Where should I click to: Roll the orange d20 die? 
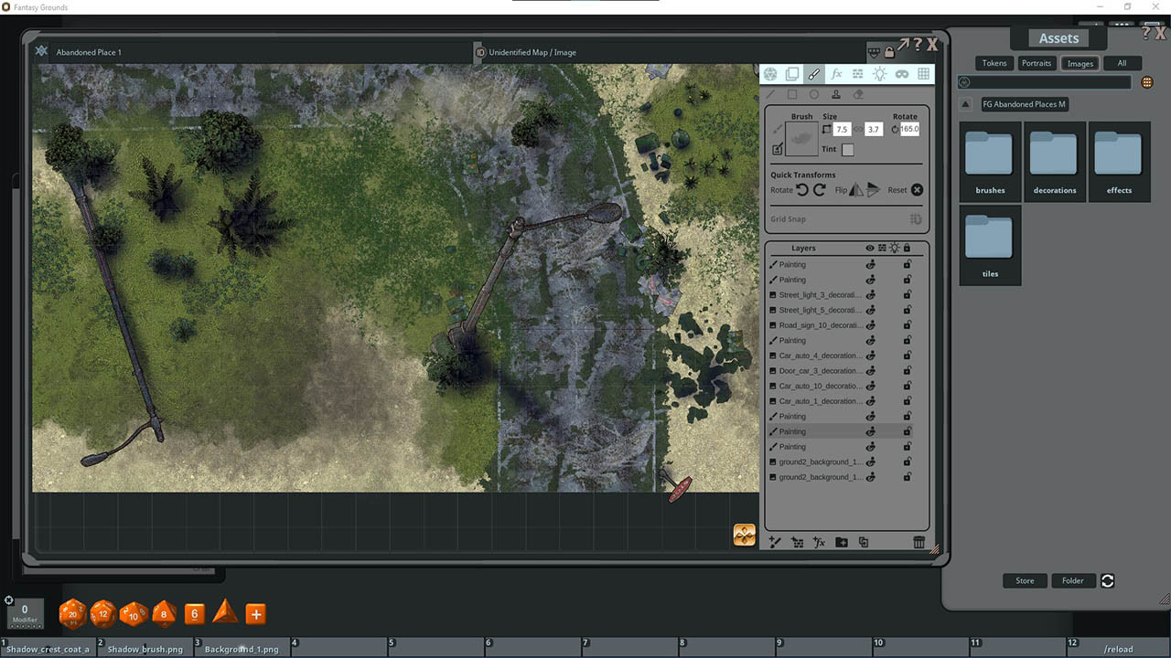point(72,613)
